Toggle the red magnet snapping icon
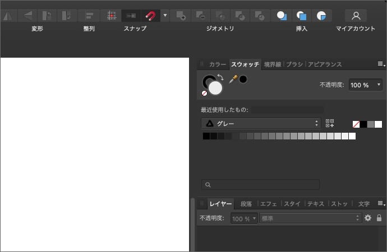The height and width of the screenshot is (252, 387). click(150, 16)
